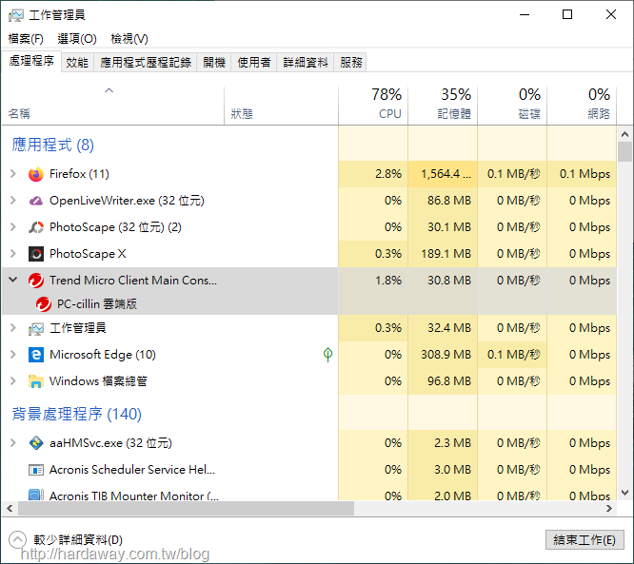Screen dimensions: 634x564
Task: Sort by the 狀態 column header
Action: tap(281, 106)
